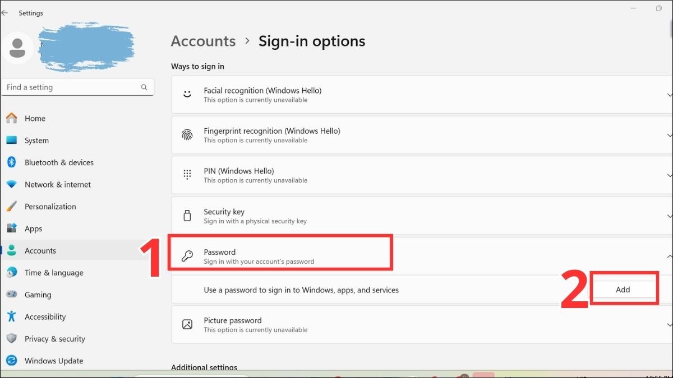Viewport: 673px width, 378px height.
Task: Click 'Sign in with your account's password' text
Action: (259, 262)
